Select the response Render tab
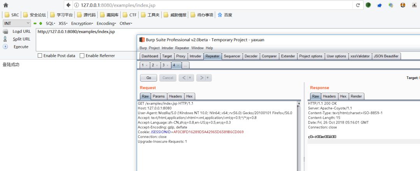Screen dimensions: 420x171 [x=356, y=96]
